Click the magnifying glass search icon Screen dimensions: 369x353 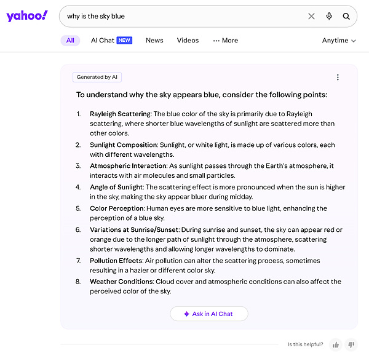347,17
